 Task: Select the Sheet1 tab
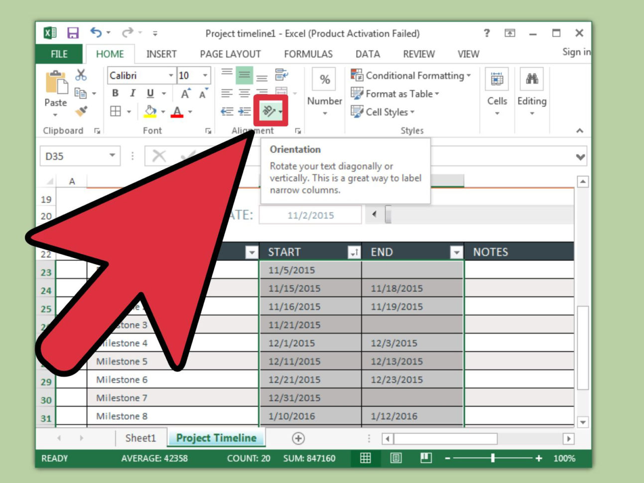coord(140,438)
